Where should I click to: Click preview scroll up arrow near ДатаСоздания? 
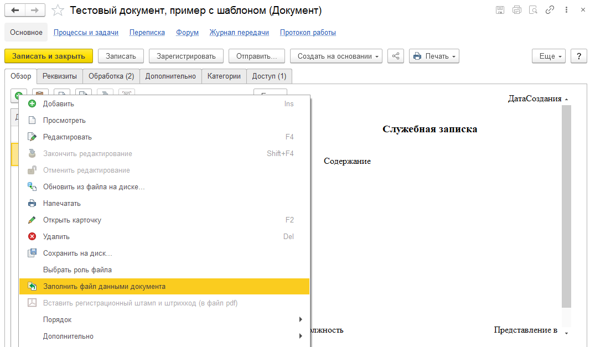click(566, 100)
